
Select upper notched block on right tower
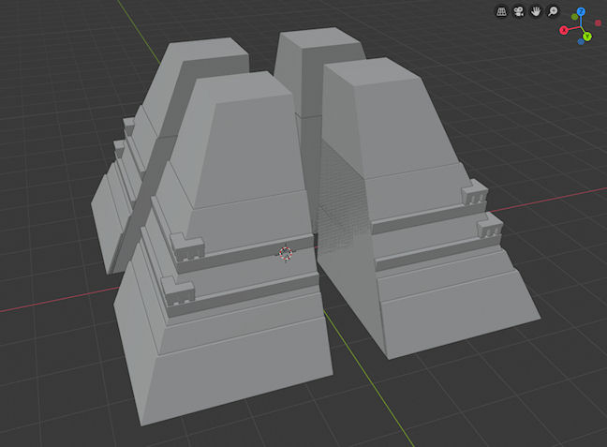click(474, 198)
